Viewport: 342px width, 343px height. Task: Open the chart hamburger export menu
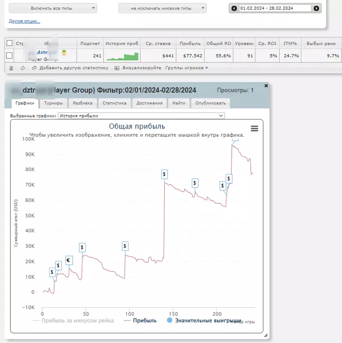coord(254,128)
